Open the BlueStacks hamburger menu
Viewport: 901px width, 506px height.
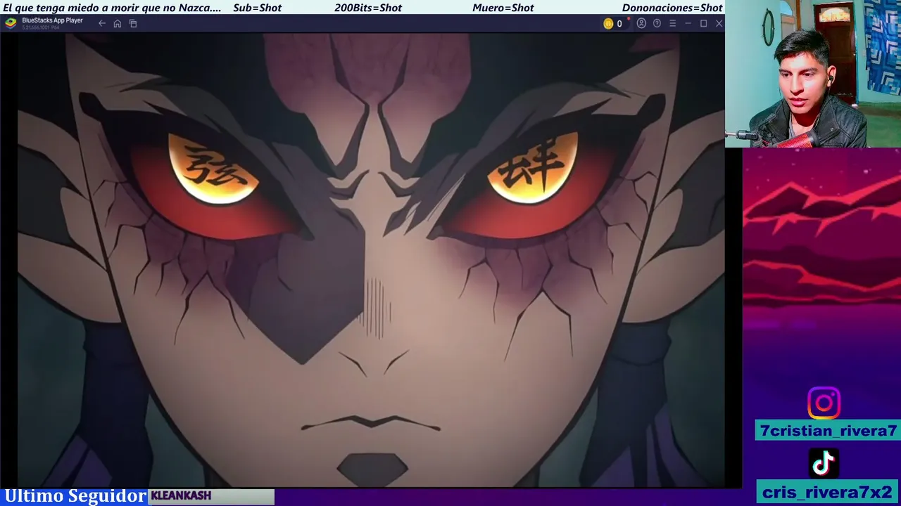coord(672,23)
